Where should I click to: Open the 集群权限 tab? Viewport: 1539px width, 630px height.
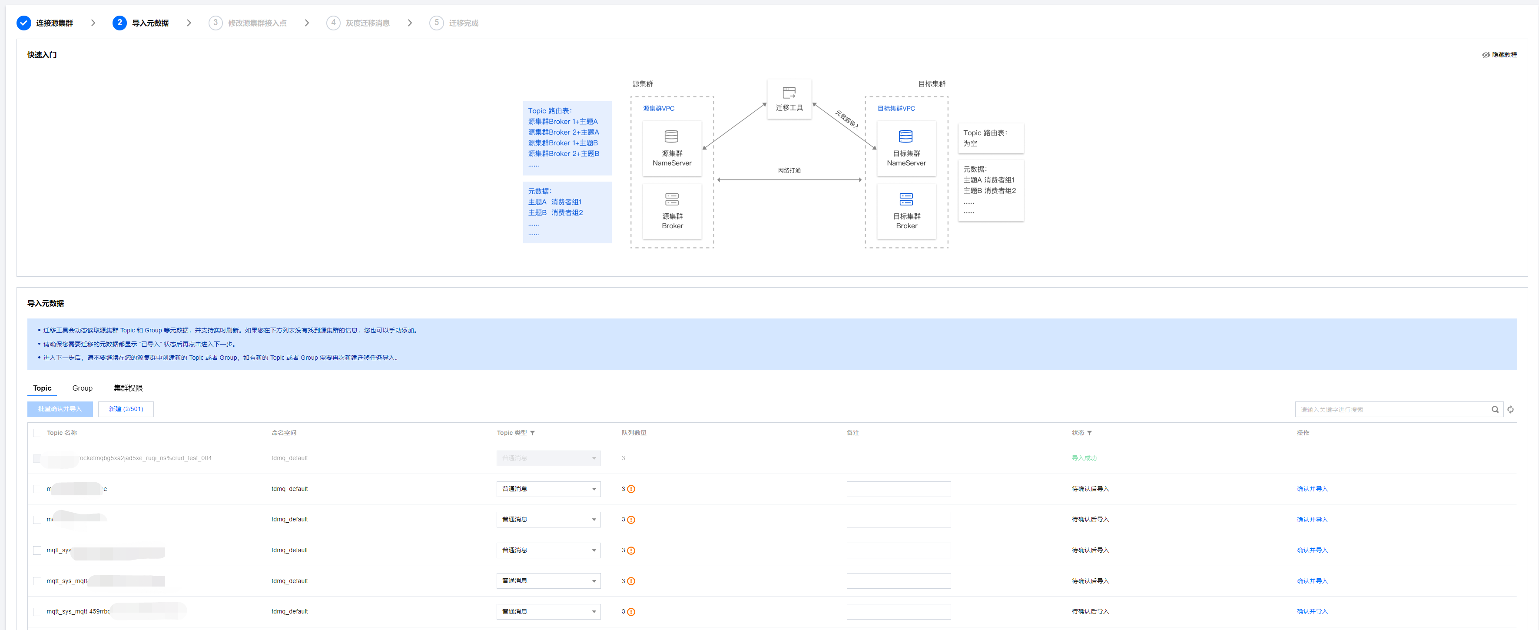point(128,388)
